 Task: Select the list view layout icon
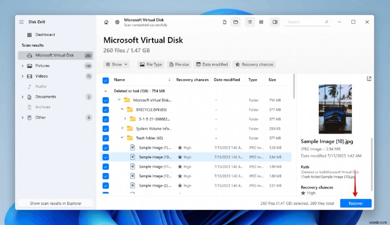[250, 22]
